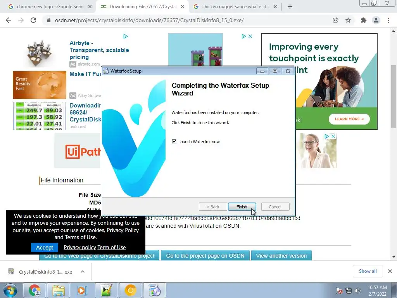Bookmark this page with star icon

click(x=348, y=20)
